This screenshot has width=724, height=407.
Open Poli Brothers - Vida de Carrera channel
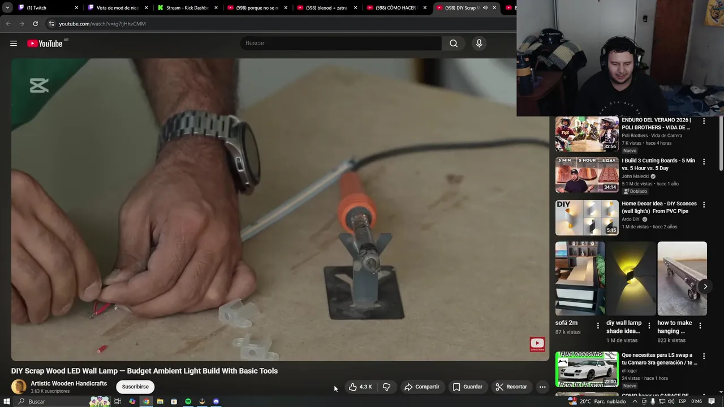pos(652,136)
